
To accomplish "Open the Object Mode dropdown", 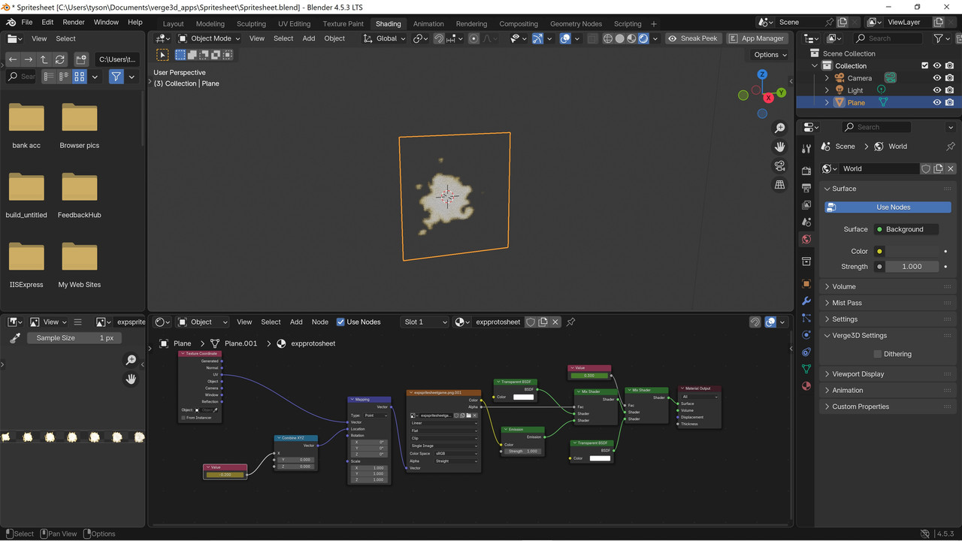I will point(210,38).
